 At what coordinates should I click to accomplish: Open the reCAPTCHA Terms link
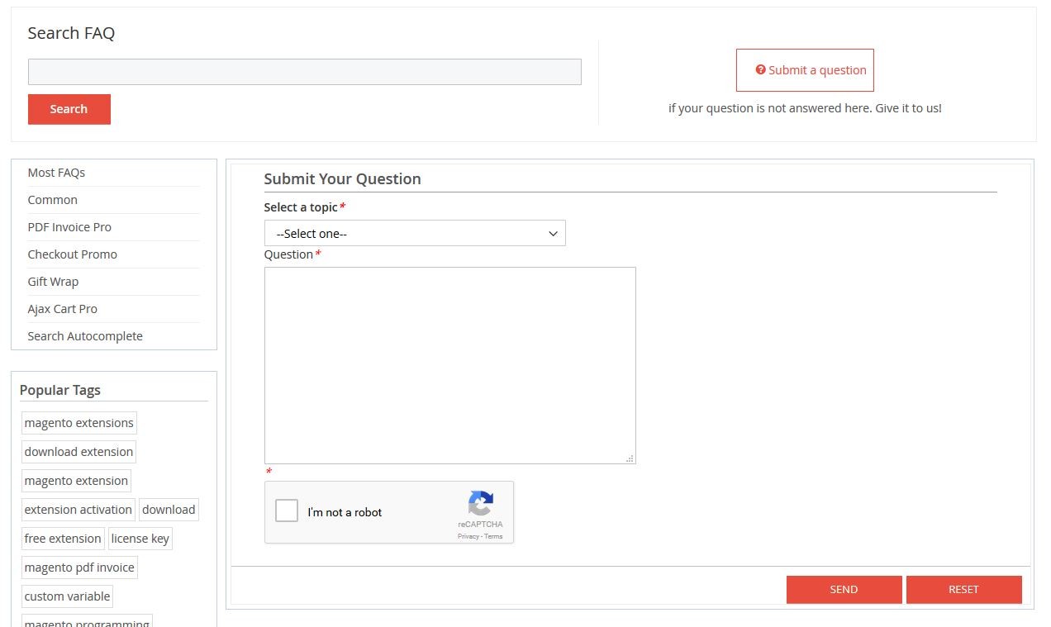(493, 536)
